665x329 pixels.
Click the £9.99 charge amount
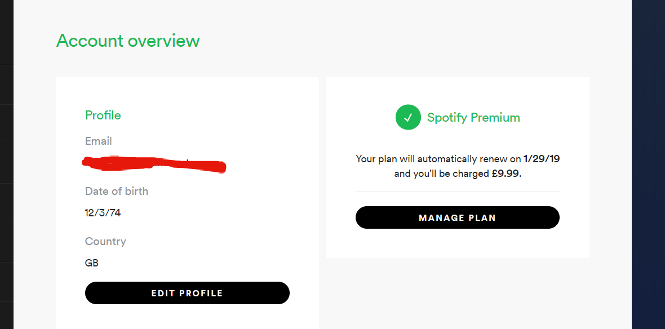point(506,174)
